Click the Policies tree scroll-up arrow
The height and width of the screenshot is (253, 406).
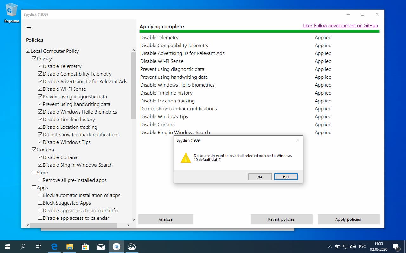[x=134, y=50]
